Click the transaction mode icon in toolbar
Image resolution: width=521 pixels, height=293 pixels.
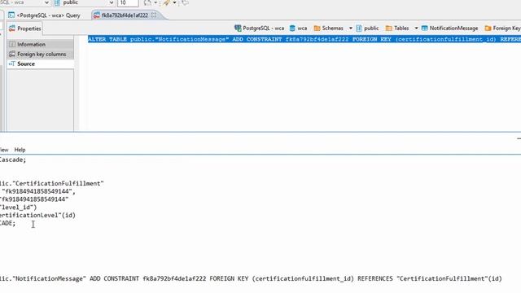point(147,3)
